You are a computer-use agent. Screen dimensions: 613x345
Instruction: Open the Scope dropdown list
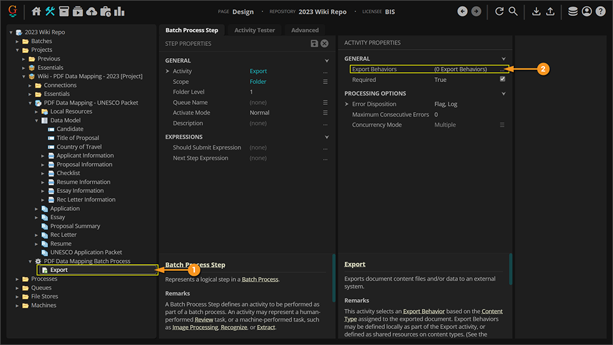[326, 82]
